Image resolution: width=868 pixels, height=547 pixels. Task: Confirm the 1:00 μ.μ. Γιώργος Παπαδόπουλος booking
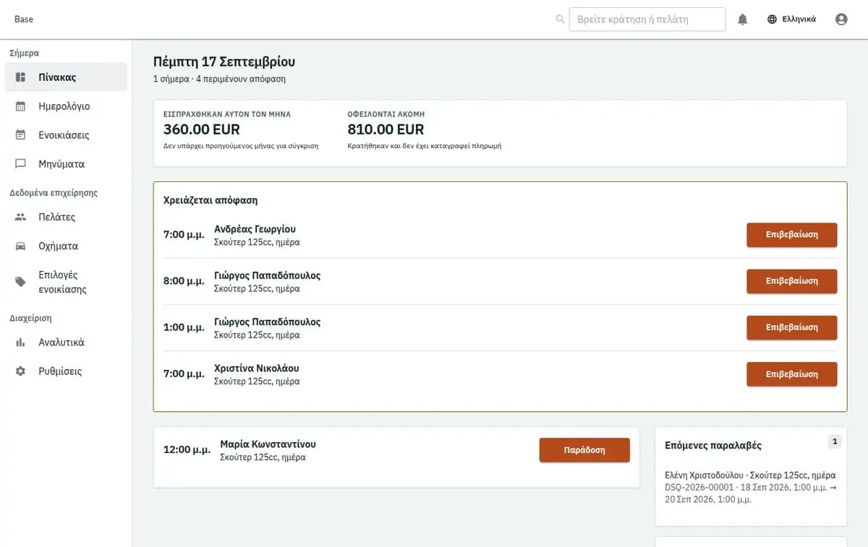(792, 327)
